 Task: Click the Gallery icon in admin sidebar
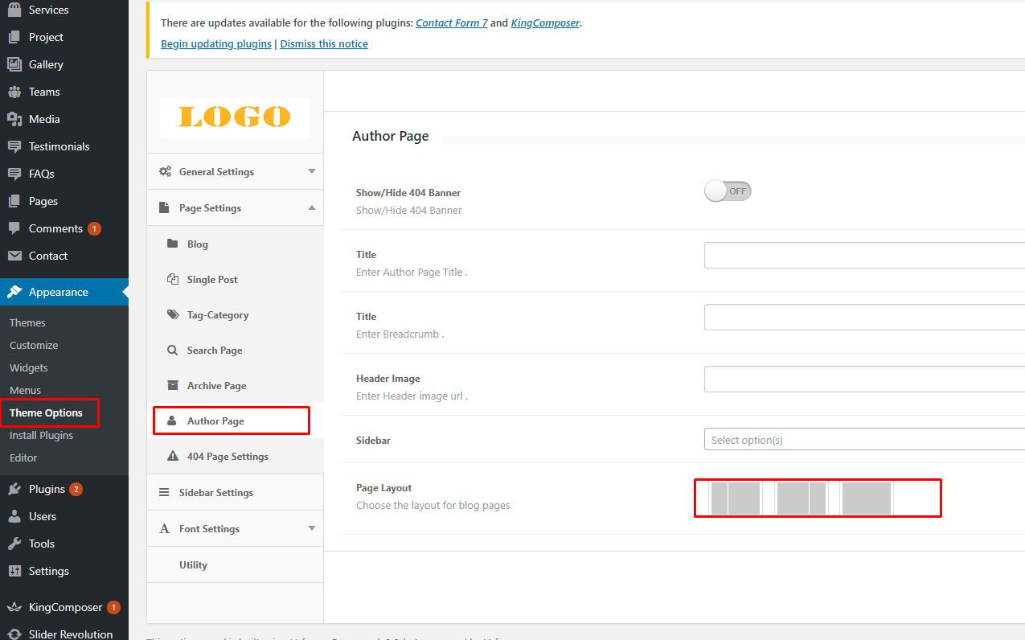(x=14, y=64)
